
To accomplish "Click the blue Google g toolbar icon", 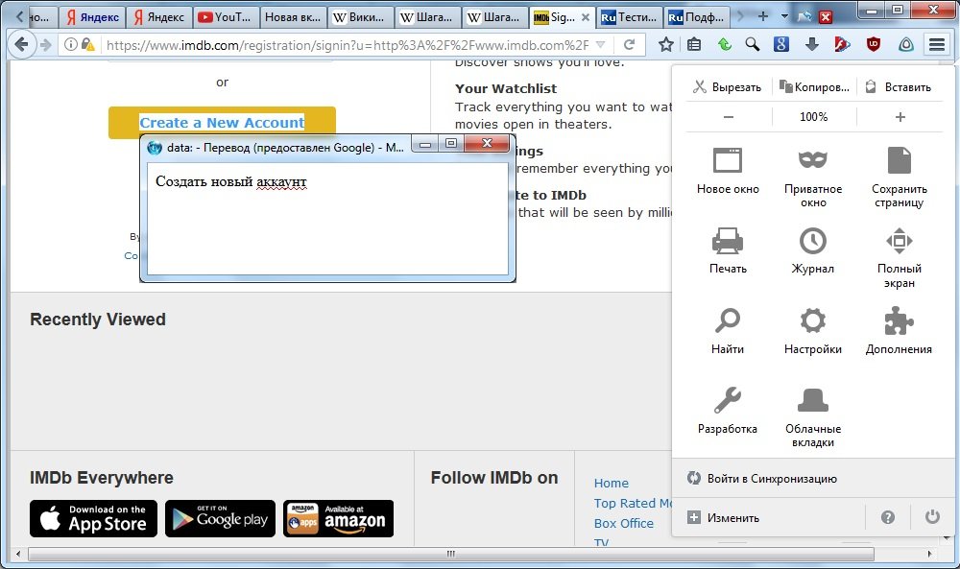I will pos(780,44).
